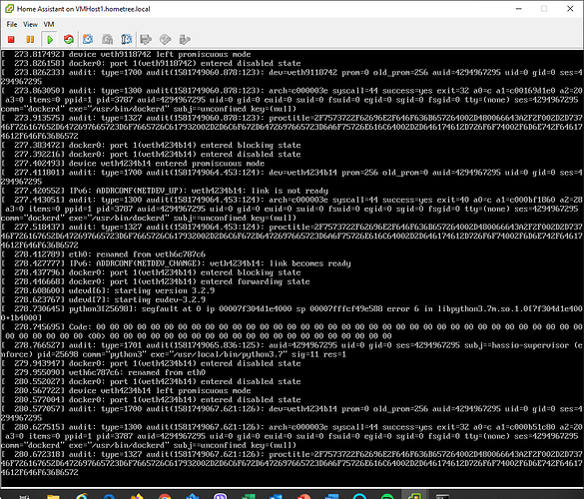This screenshot has width=584, height=499.
Task: Click the 'Code: 00 00 00' log line
Action: pos(292,331)
